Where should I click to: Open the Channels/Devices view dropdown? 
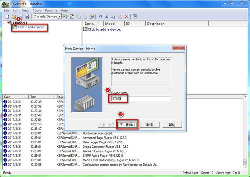(59, 16)
